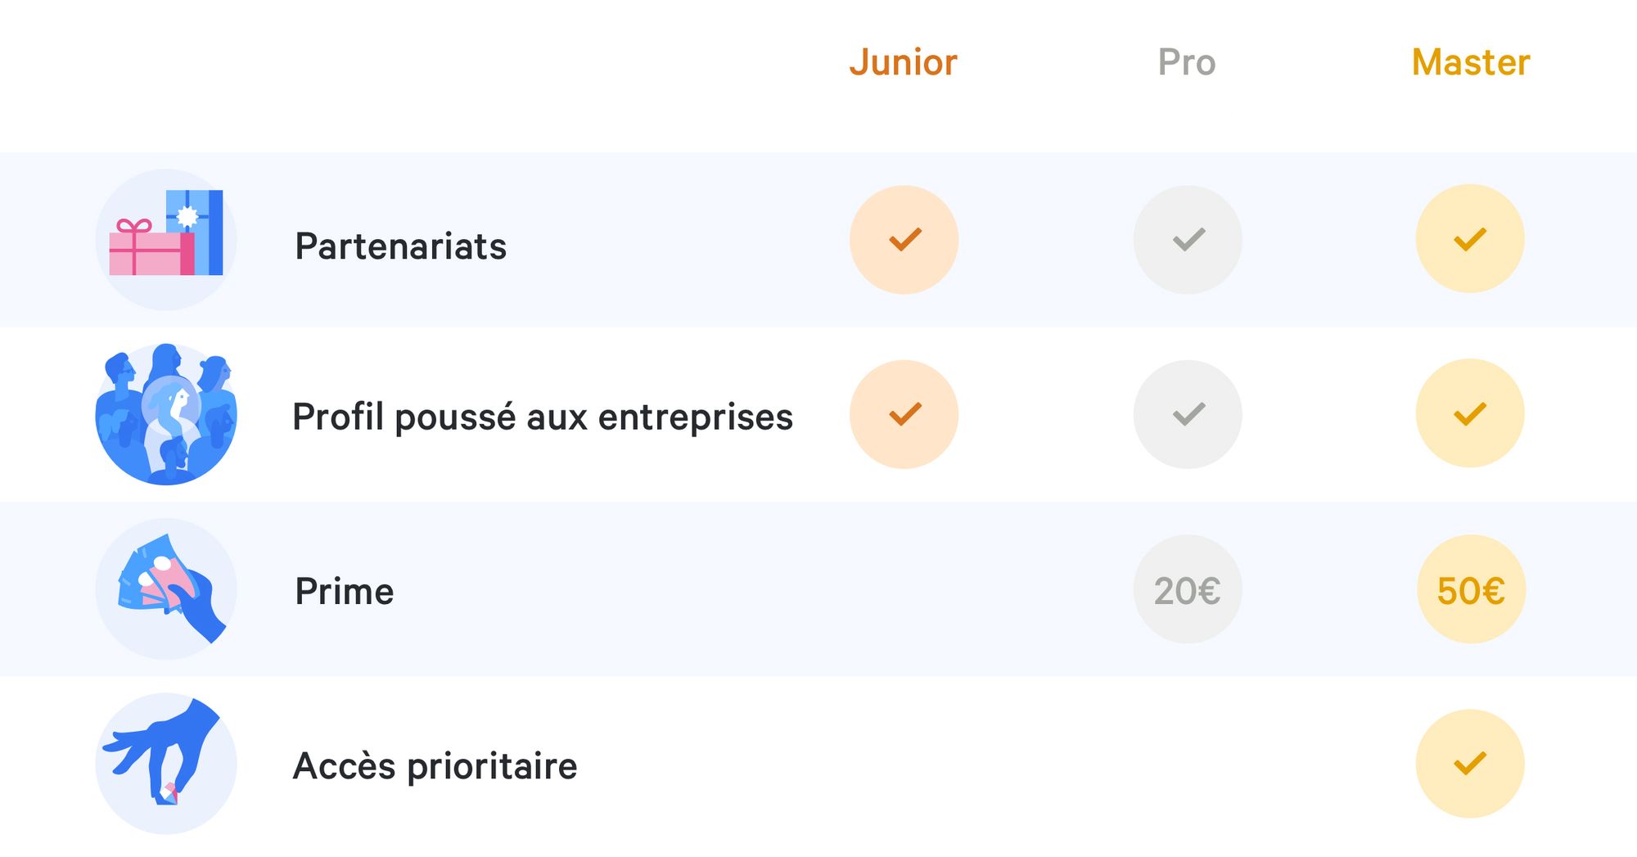Image resolution: width=1637 pixels, height=857 pixels.
Task: Click Junior checkmark for Profil poussé aux entreprises
Action: [x=904, y=414]
